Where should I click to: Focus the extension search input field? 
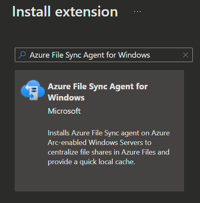104,55
